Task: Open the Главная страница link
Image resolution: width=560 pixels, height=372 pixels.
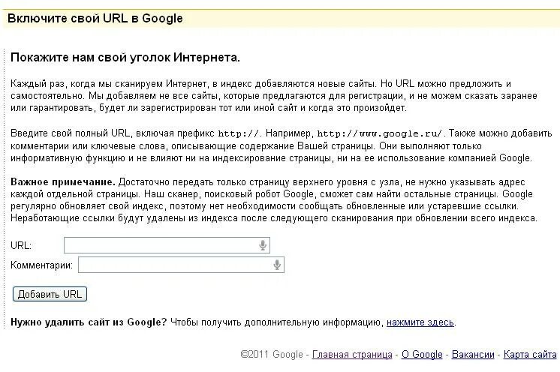Action: [352, 355]
